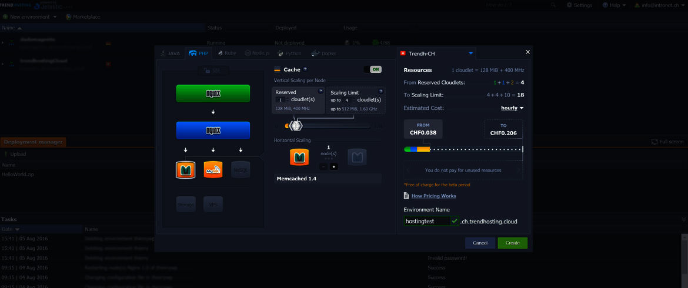The width and height of the screenshot is (688, 288).
Task: Click the help icon next to Cache
Action: click(305, 69)
